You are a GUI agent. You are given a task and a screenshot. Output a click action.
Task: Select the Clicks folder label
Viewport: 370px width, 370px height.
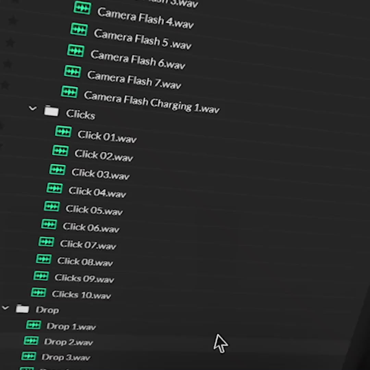[80, 114]
